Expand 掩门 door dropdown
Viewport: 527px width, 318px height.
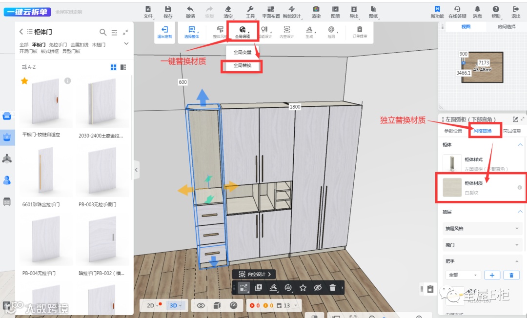coord(482,245)
